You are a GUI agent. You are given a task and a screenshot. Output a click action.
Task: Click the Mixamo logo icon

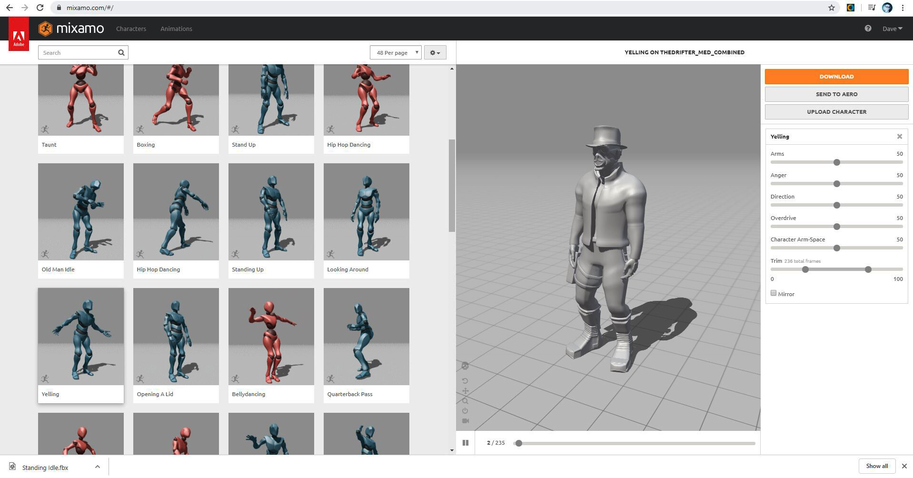click(46, 29)
